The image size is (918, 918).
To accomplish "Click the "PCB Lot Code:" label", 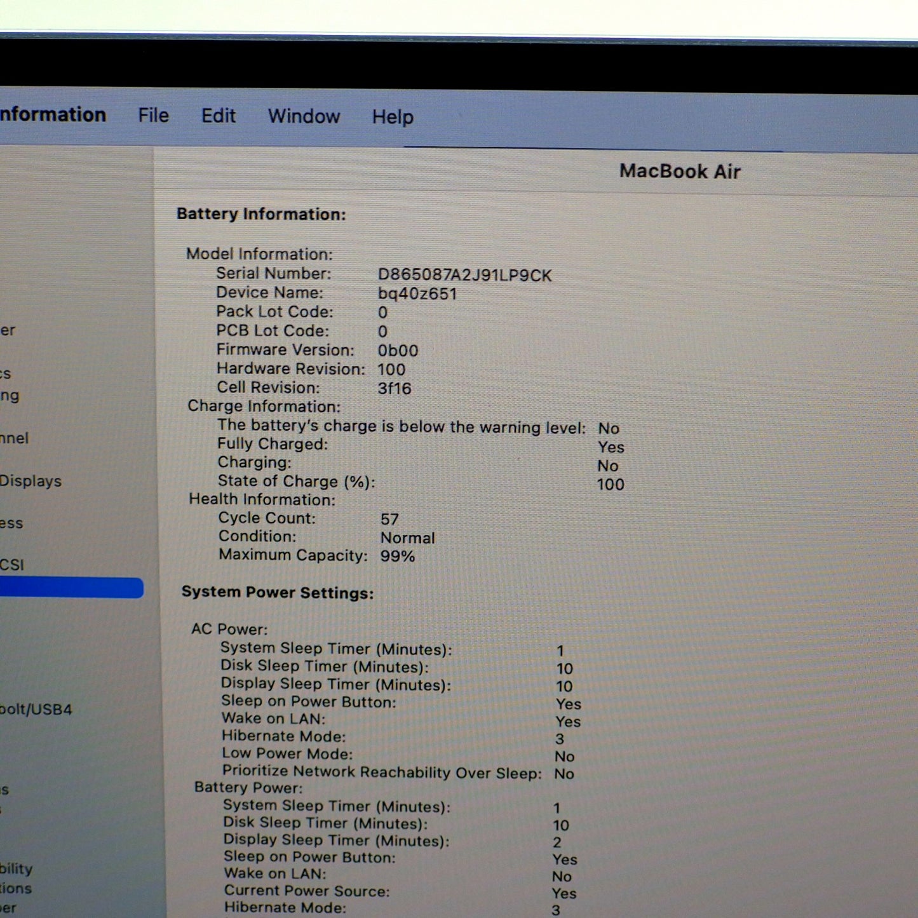I will 273,331.
